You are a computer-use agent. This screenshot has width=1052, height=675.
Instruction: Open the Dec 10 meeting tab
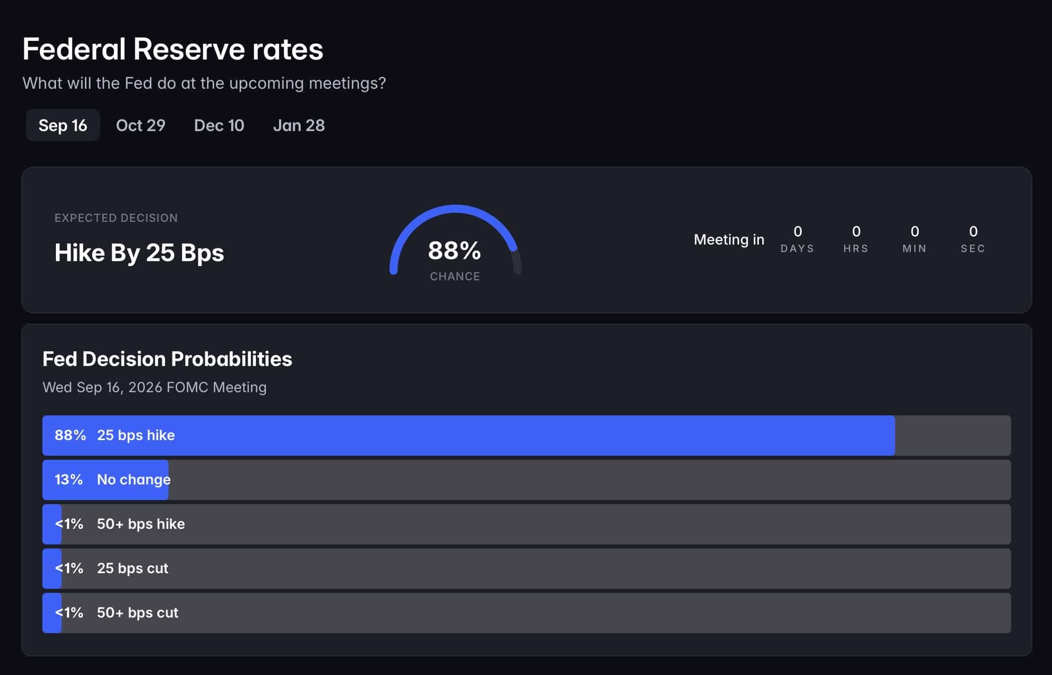[x=219, y=125]
